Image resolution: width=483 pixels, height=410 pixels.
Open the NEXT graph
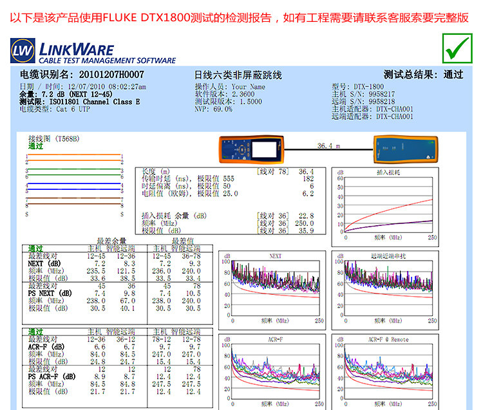[272, 290]
